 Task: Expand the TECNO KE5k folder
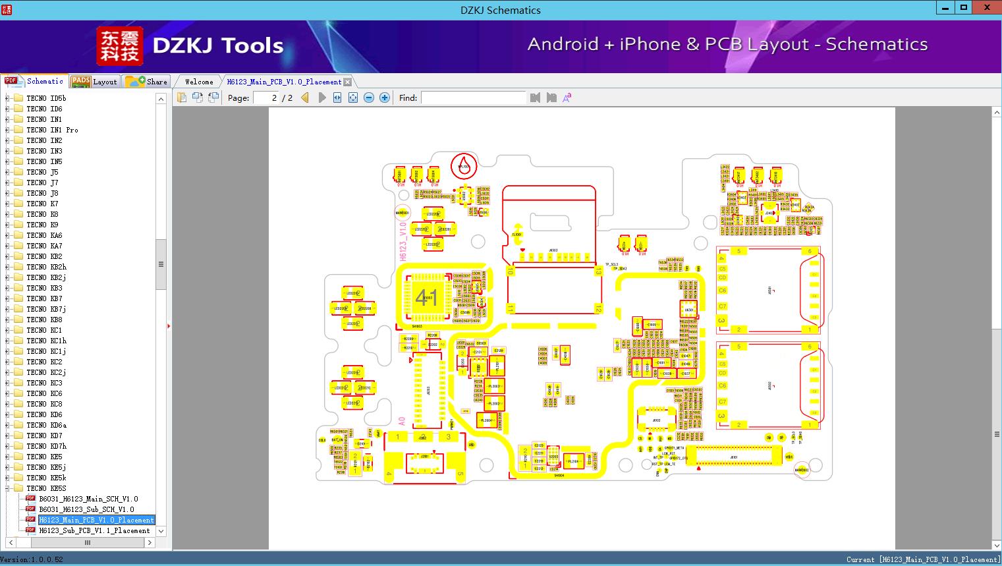7,478
